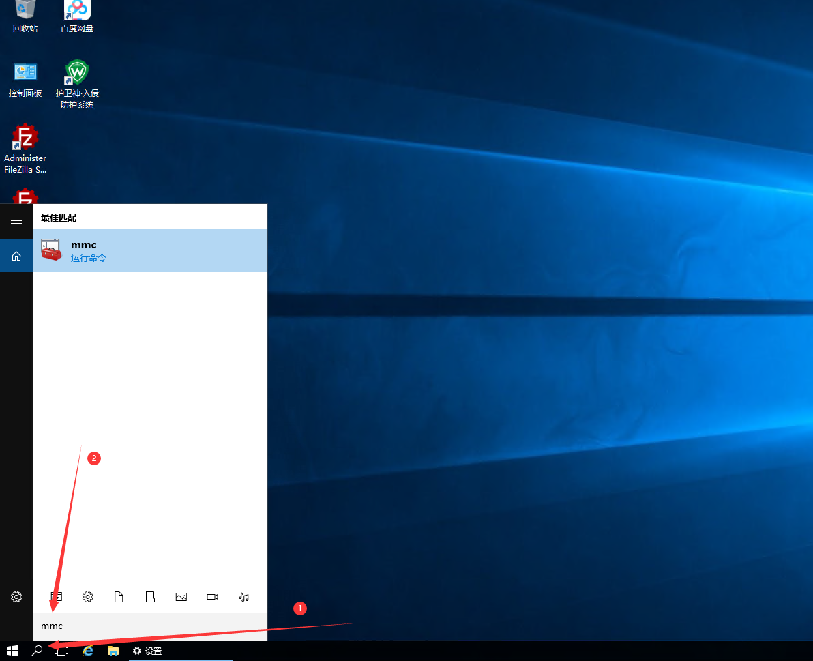Filter search results by Settings
813x661 pixels.
point(87,597)
